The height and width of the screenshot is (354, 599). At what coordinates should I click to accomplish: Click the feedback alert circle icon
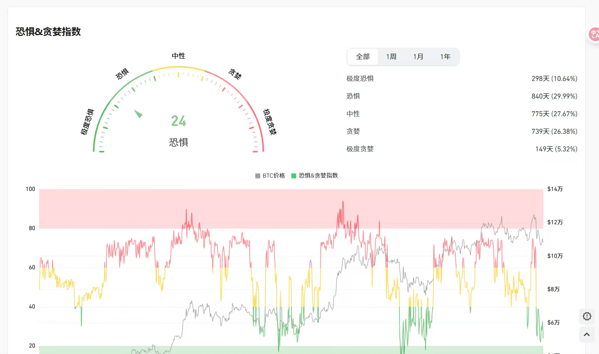pyautogui.click(x=586, y=316)
